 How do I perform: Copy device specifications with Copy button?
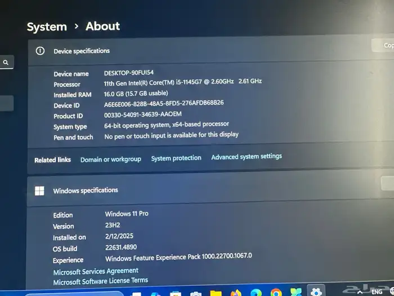(x=383, y=45)
